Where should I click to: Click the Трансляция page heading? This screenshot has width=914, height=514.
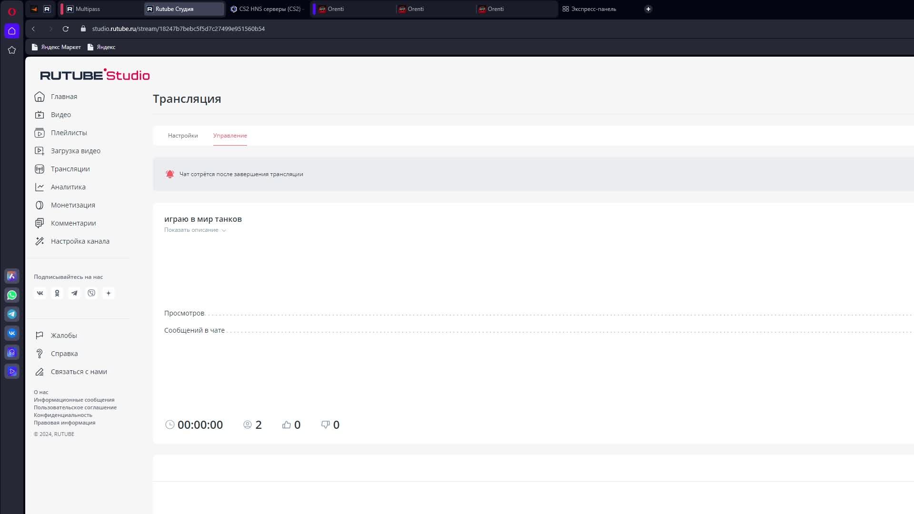coord(187,99)
